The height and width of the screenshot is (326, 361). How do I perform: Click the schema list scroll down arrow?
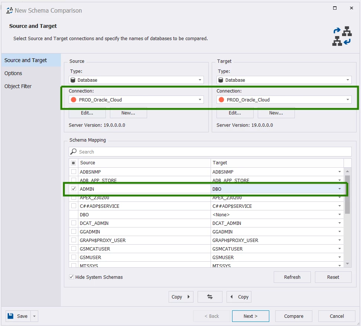point(347,263)
